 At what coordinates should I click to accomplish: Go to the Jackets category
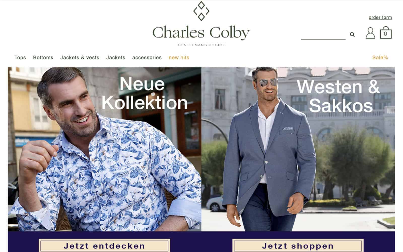point(116,58)
